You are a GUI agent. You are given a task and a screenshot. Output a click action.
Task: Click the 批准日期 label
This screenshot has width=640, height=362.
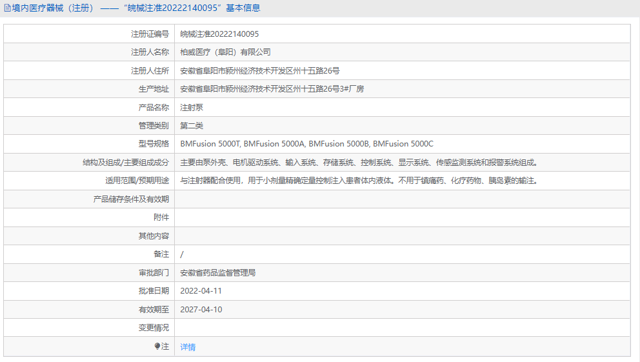coord(154,290)
